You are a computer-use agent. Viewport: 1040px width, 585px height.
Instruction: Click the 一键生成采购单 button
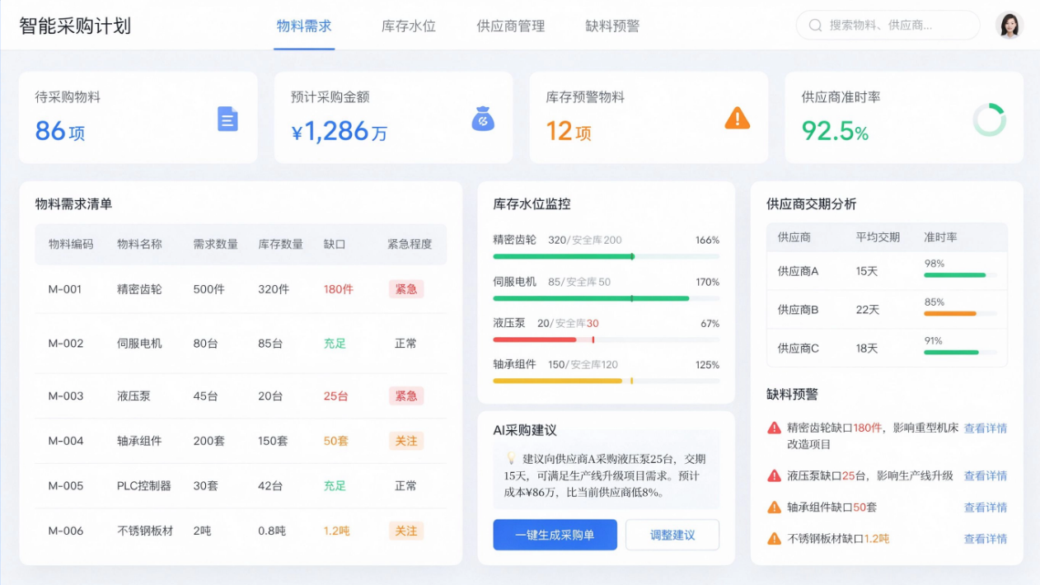[x=555, y=535]
